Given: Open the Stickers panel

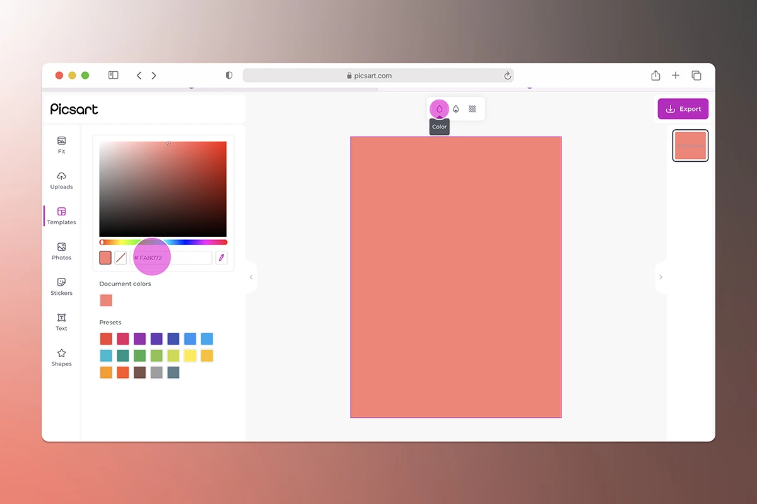Looking at the screenshot, I should point(61,288).
